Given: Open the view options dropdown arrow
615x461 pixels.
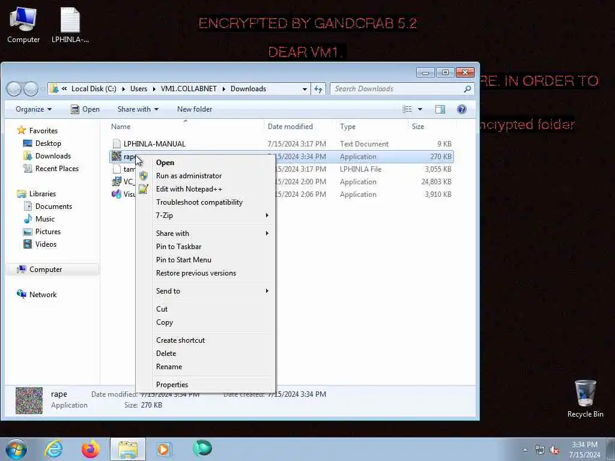Looking at the screenshot, I should tap(420, 109).
